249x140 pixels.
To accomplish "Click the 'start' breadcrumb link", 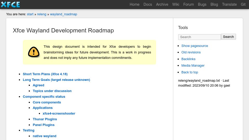I will pos(30,14).
